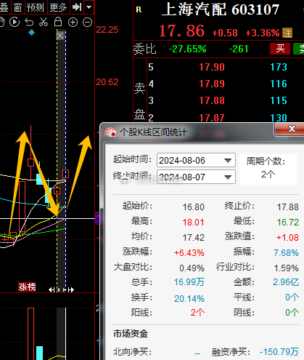Image resolution: width=304 pixels, height=360 pixels.
Task: Click the replay playback icon
Action: pos(15,22)
